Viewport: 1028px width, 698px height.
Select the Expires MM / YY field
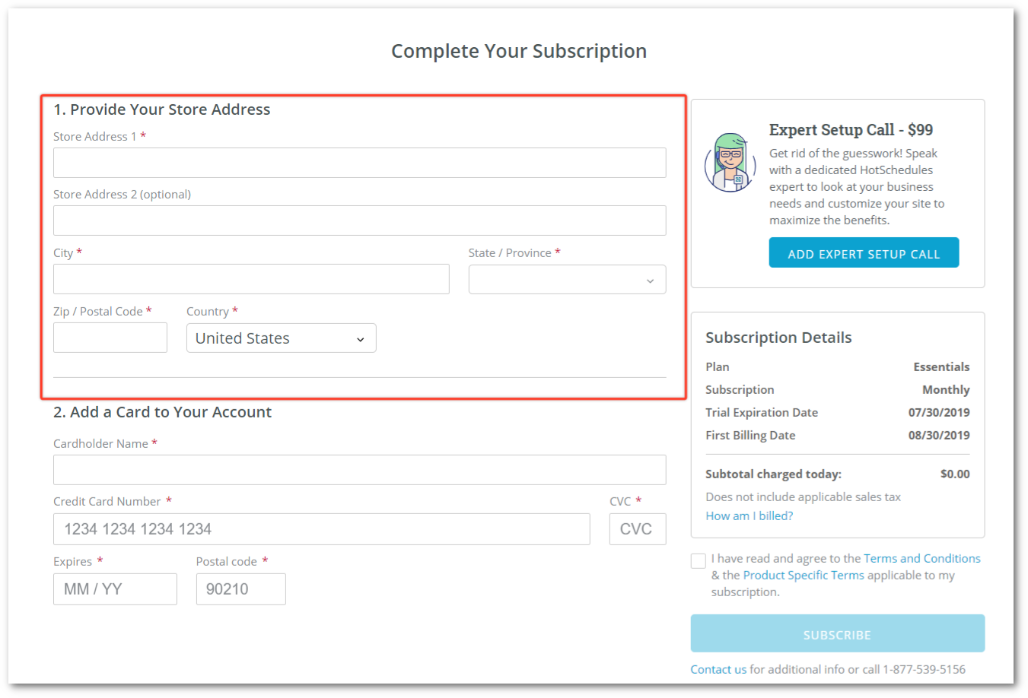click(x=115, y=589)
